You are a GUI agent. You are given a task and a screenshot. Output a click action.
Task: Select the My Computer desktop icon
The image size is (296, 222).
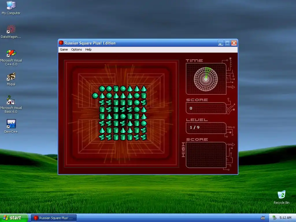click(11, 8)
